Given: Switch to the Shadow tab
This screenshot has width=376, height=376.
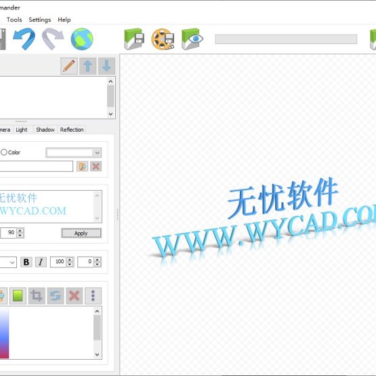Looking at the screenshot, I should (x=45, y=130).
